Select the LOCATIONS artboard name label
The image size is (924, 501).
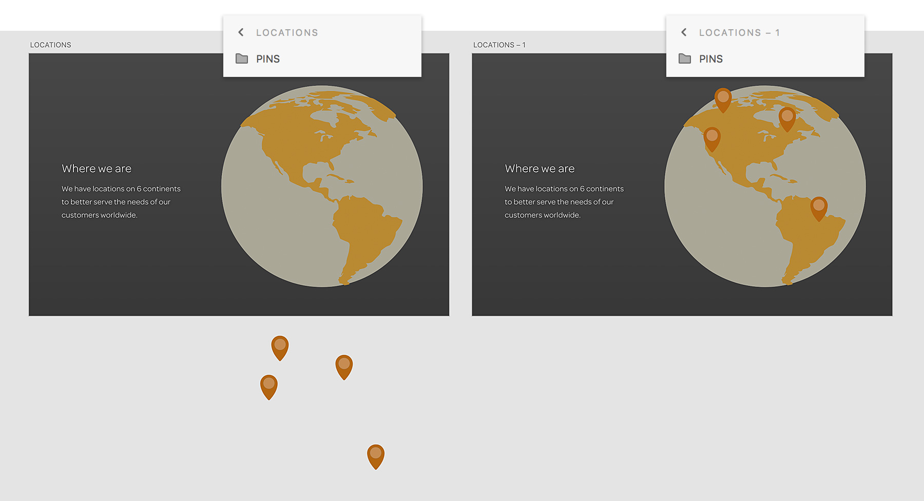(51, 45)
